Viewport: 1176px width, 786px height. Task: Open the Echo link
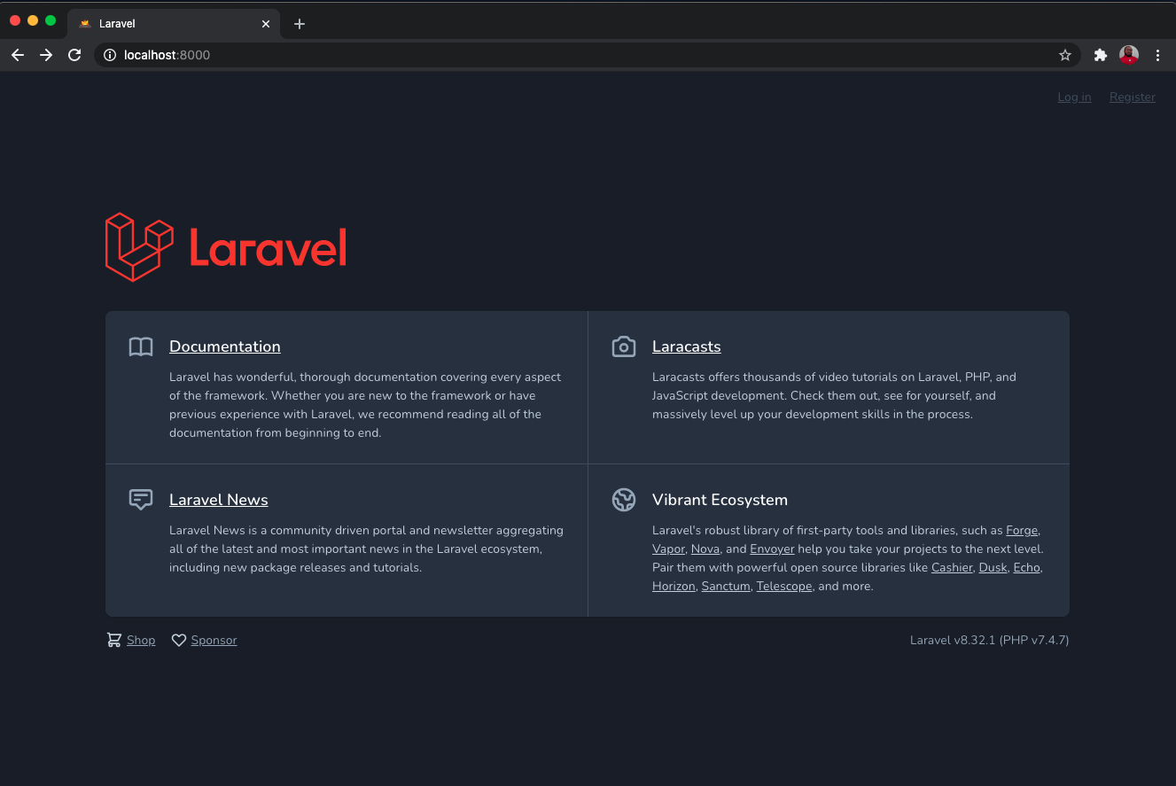tap(1026, 567)
